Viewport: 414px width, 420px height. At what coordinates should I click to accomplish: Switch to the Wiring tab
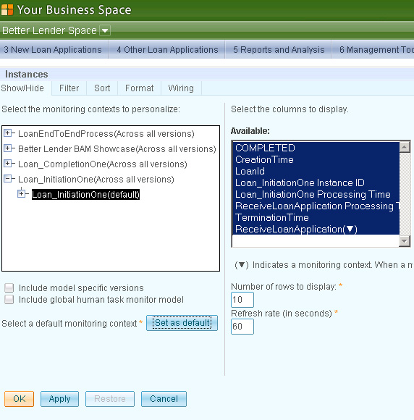coord(181,88)
